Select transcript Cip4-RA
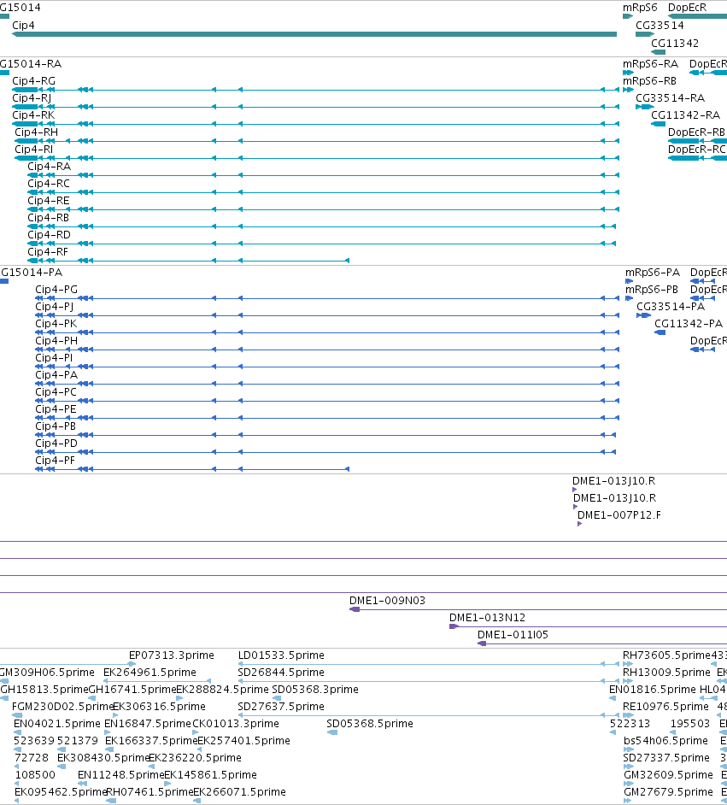Screen dimensions: 727x805 pos(323,175)
